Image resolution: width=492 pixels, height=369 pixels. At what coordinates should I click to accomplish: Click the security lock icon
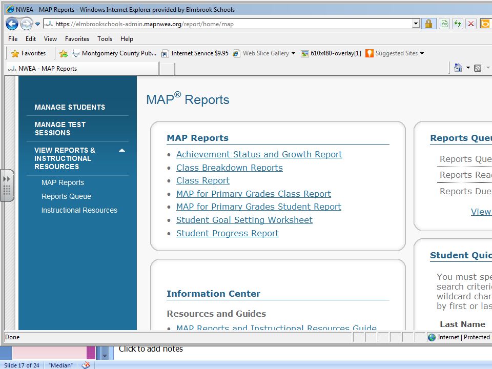coord(428,24)
